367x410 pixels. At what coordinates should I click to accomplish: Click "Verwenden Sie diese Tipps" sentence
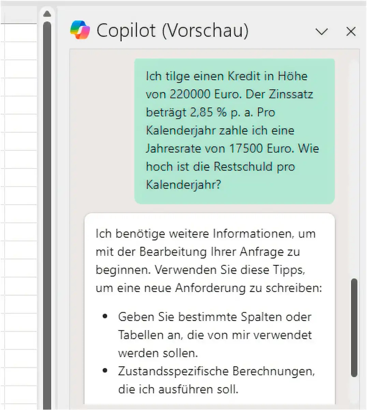click(229, 270)
